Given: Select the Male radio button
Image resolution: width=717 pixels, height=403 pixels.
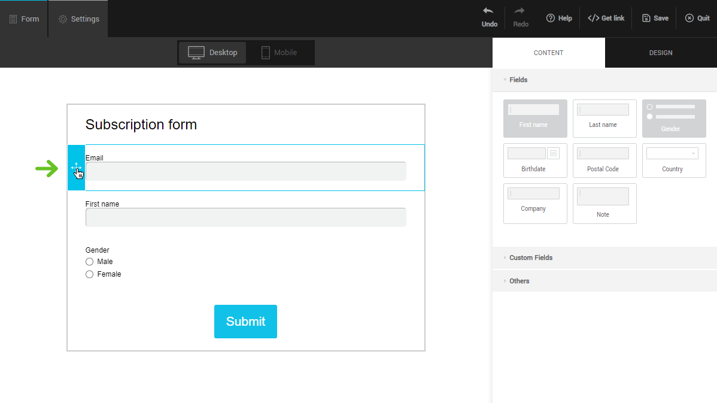Looking at the screenshot, I should click(90, 262).
